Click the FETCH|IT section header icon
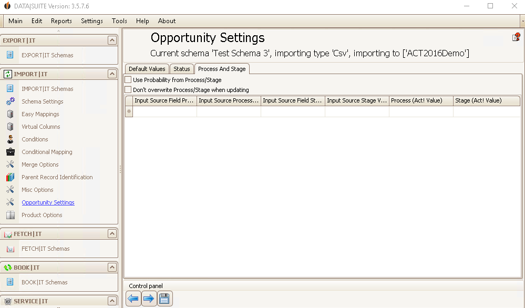 click(8, 234)
